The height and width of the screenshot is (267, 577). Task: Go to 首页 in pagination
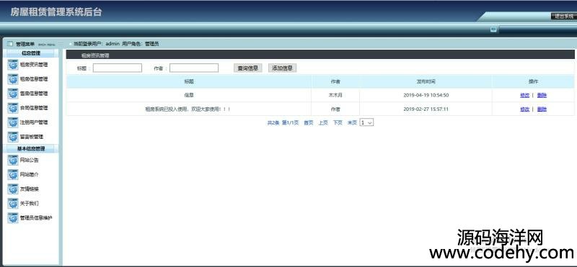coord(309,122)
